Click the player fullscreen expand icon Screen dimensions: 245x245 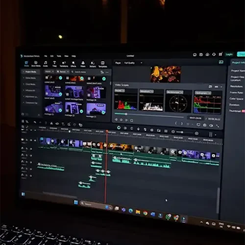(x=218, y=126)
